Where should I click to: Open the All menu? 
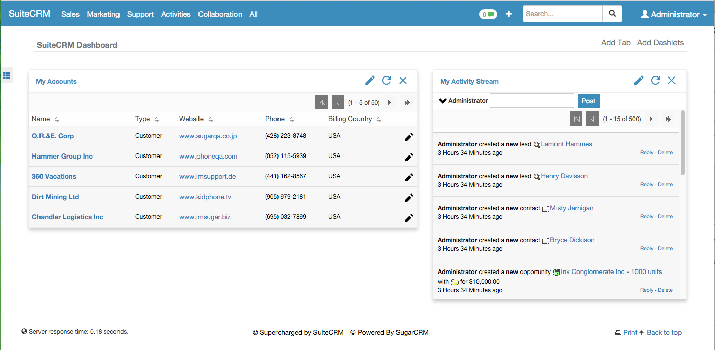coord(254,14)
